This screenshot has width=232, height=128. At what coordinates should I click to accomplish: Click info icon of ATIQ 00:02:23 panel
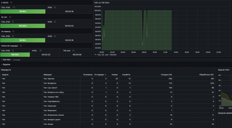pyautogui.click(x=40, y=51)
